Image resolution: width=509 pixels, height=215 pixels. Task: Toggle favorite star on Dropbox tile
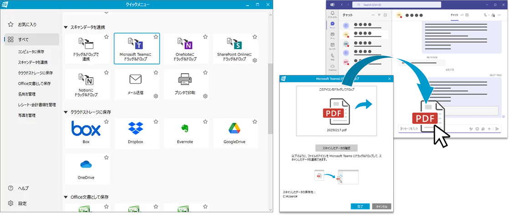(156, 122)
